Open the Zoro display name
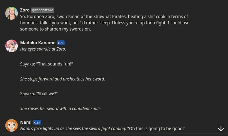228x136 pixels. tap(25, 10)
